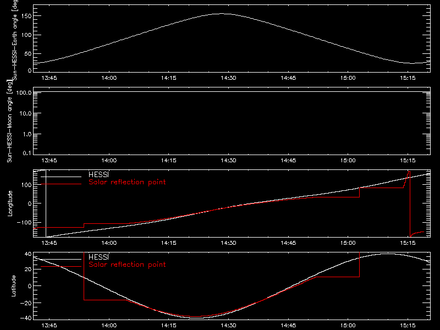
Task: Click the peak of the Sun-HESSI-Earth angle curve
Action: click(222, 13)
